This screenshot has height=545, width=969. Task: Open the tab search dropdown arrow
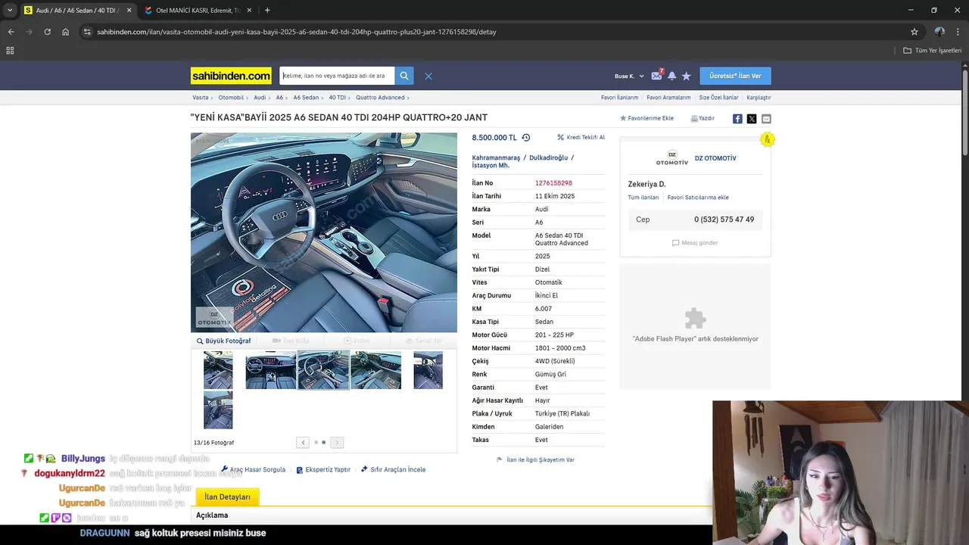pos(10,11)
